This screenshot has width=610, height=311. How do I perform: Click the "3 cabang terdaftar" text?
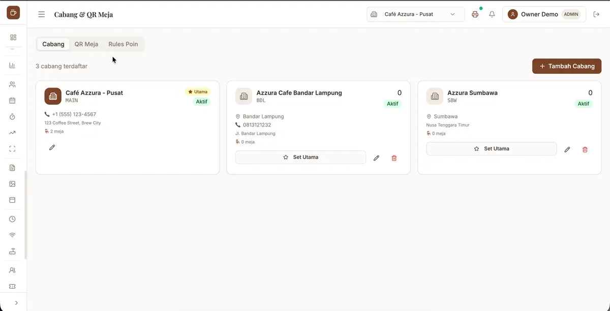coord(62,66)
